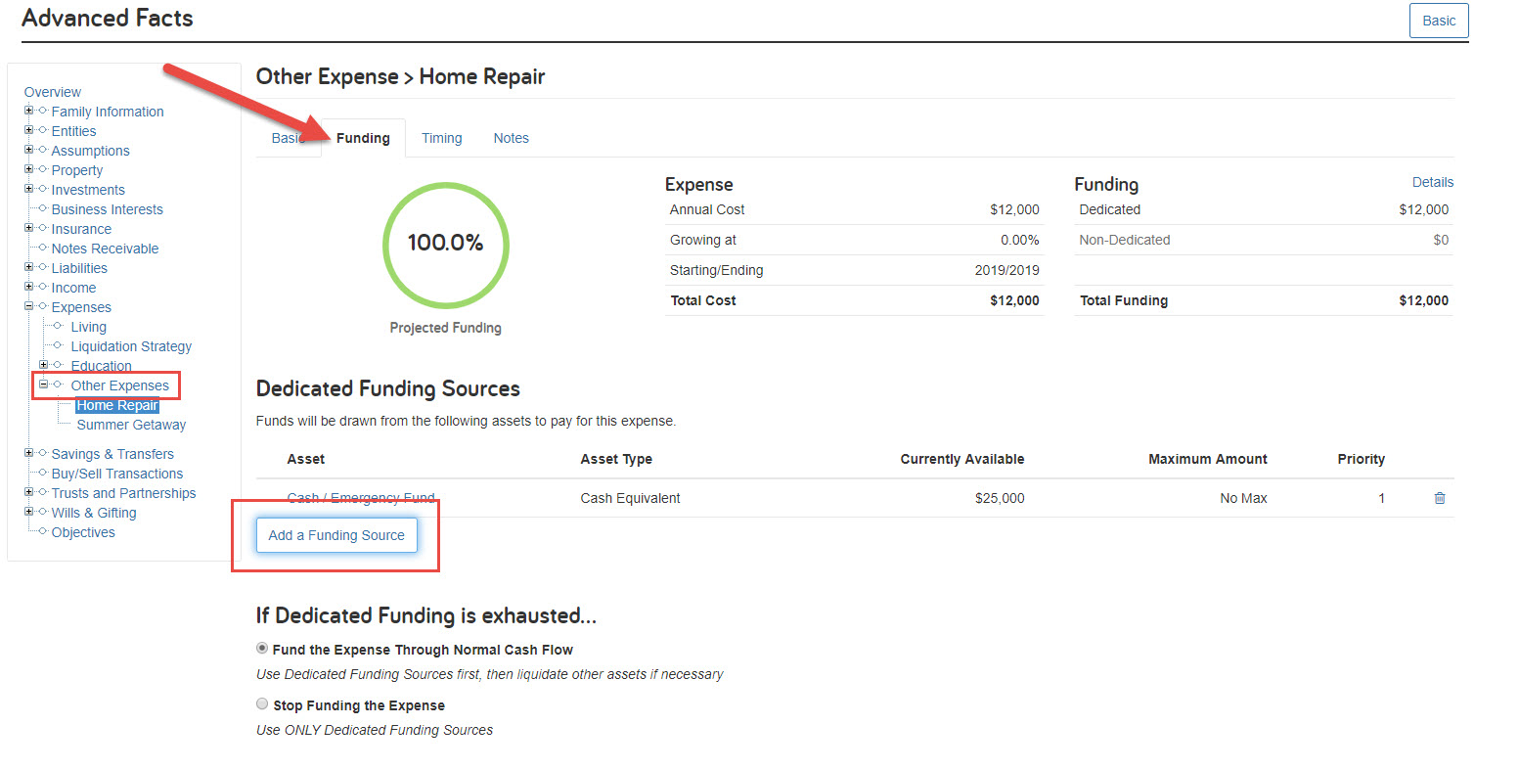Click the Cash Equivalent cell

tap(630, 498)
